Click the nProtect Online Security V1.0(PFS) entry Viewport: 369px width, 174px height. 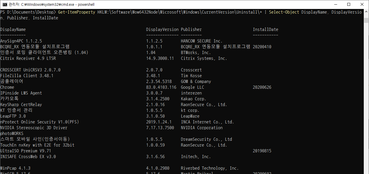coord(40,122)
